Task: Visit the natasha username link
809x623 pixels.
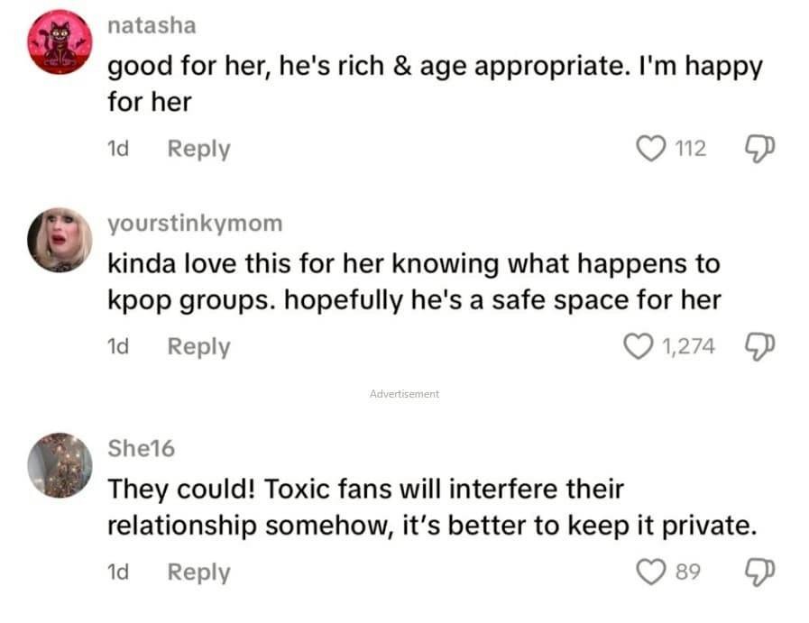Action: [151, 25]
